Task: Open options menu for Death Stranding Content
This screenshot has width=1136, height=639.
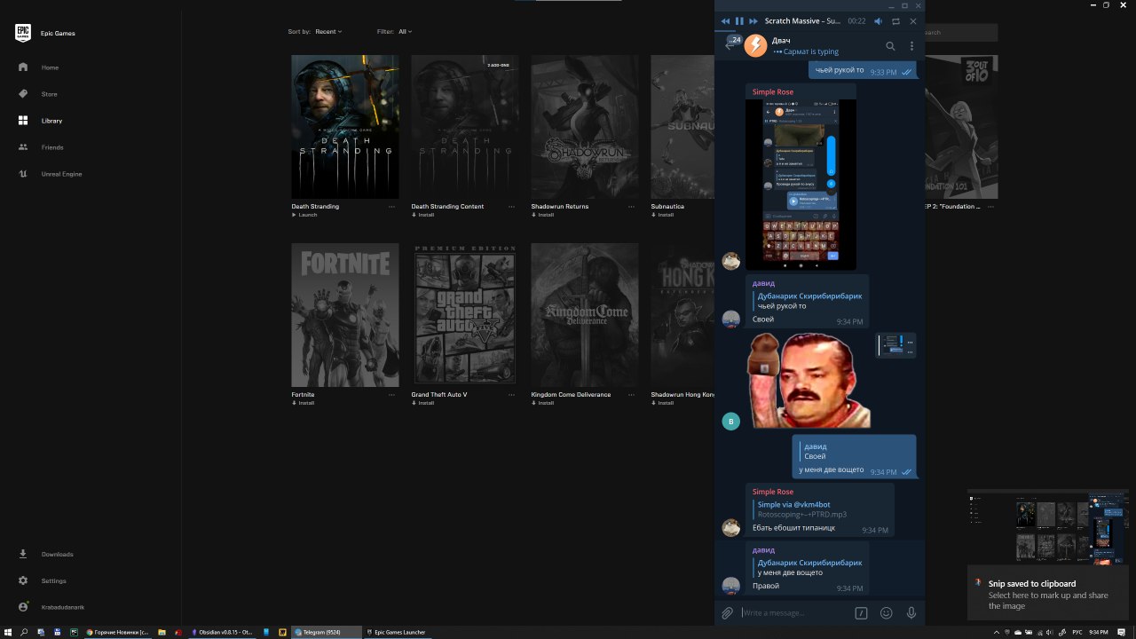Action: click(511, 207)
